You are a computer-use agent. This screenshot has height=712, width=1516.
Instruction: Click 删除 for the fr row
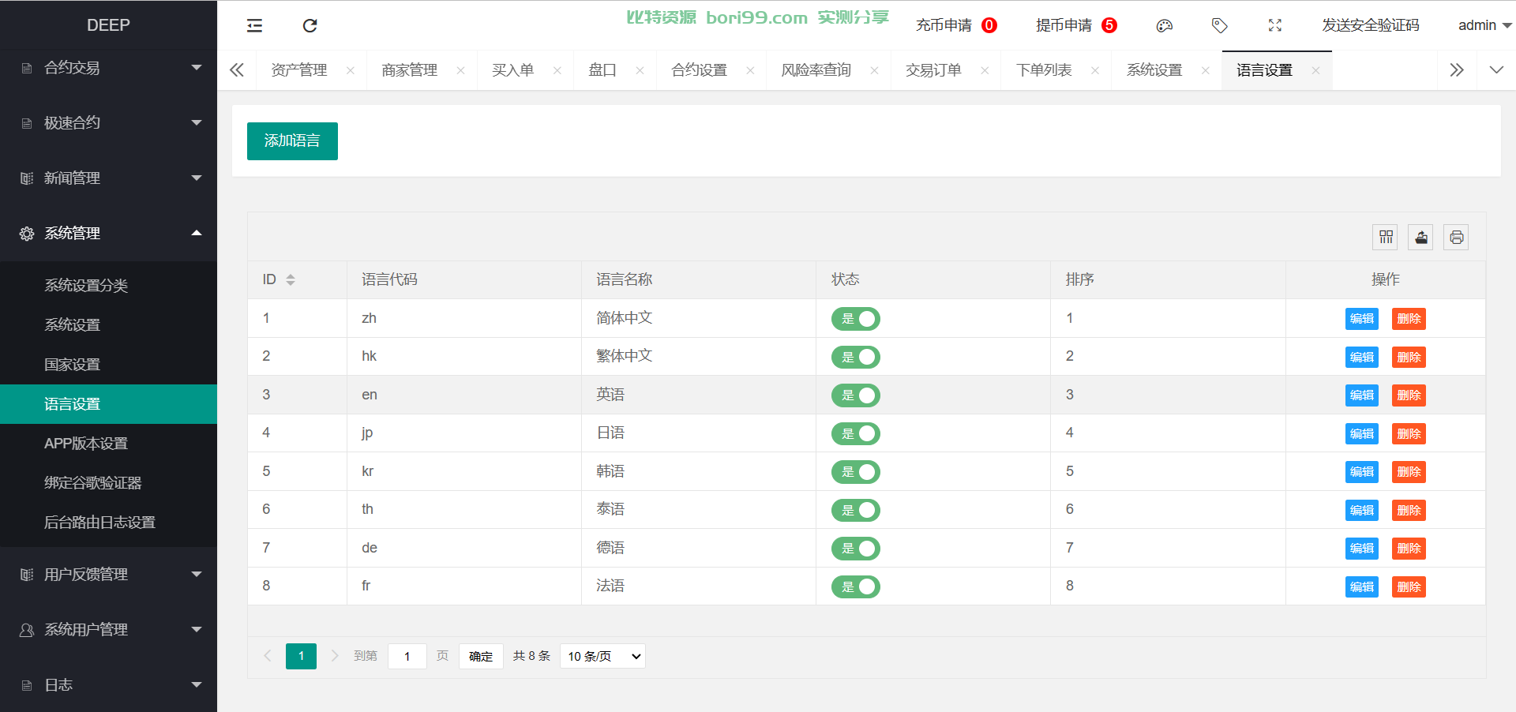point(1409,586)
